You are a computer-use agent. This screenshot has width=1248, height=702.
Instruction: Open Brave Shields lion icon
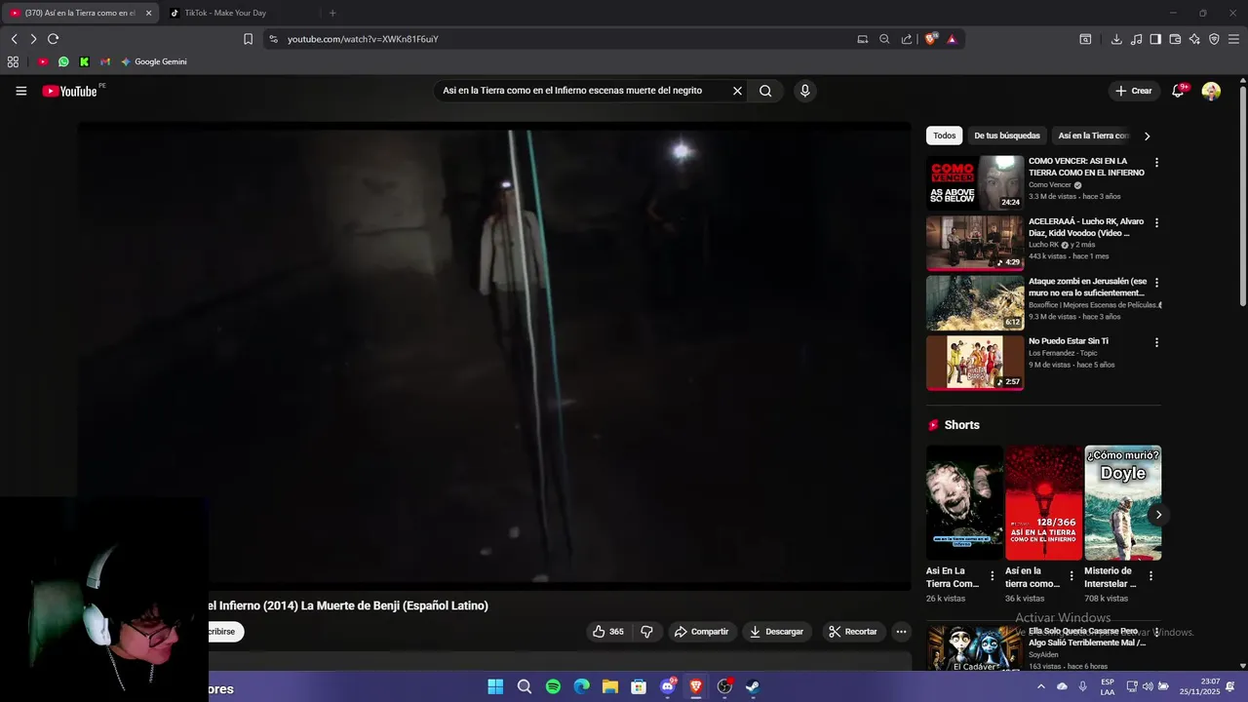click(931, 39)
